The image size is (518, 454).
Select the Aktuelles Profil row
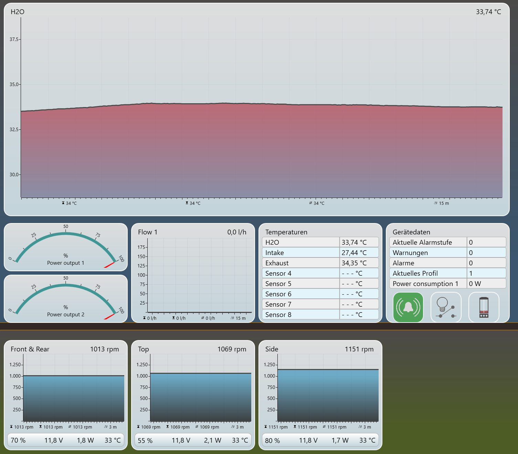coord(448,273)
